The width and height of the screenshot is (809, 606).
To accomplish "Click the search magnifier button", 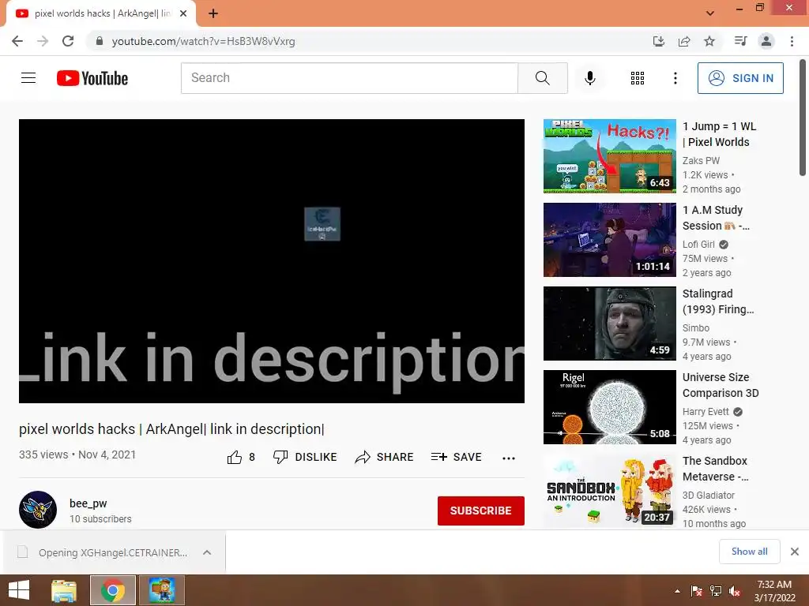I will tap(542, 78).
